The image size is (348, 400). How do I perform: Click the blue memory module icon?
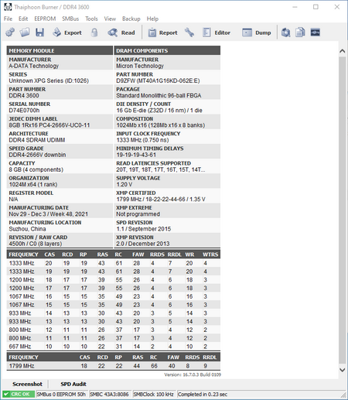click(x=316, y=32)
